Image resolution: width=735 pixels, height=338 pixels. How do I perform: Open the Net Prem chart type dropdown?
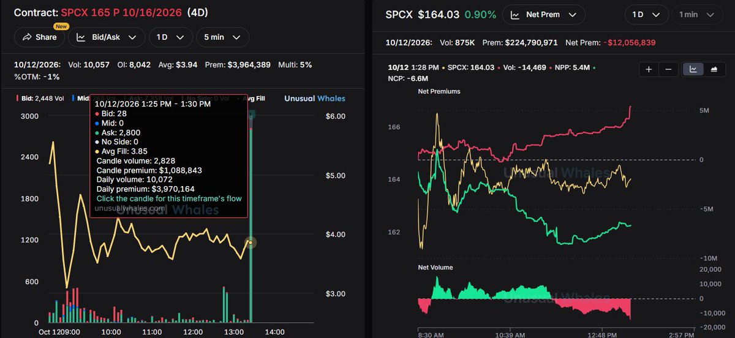click(x=543, y=14)
